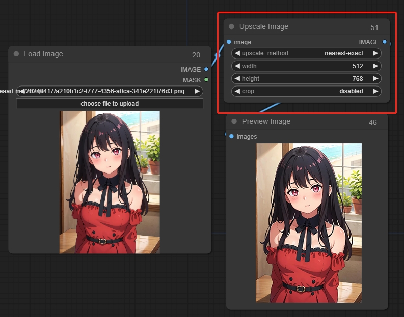Click the green MASK output socket

[x=206, y=80]
